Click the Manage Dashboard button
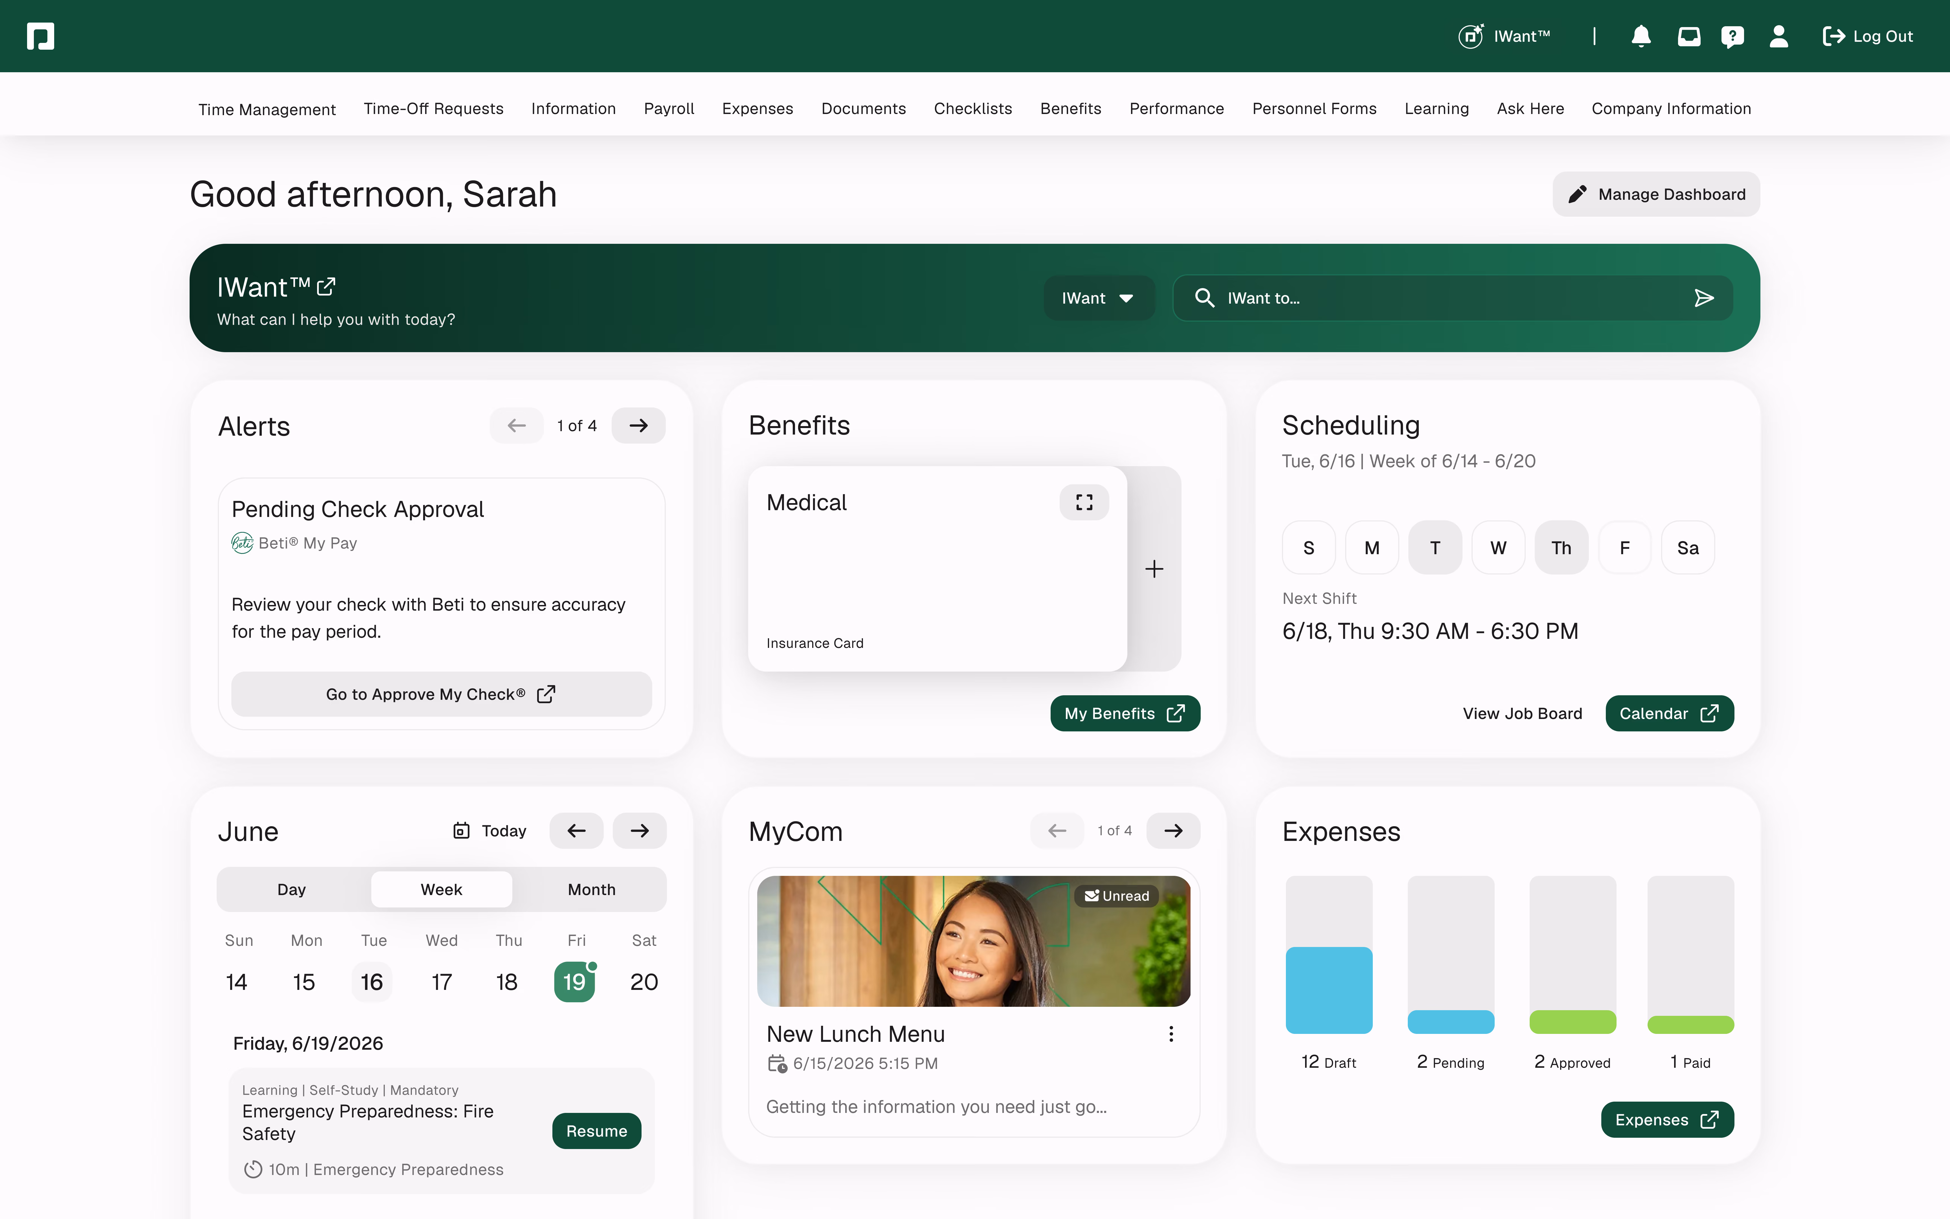 click(1656, 194)
